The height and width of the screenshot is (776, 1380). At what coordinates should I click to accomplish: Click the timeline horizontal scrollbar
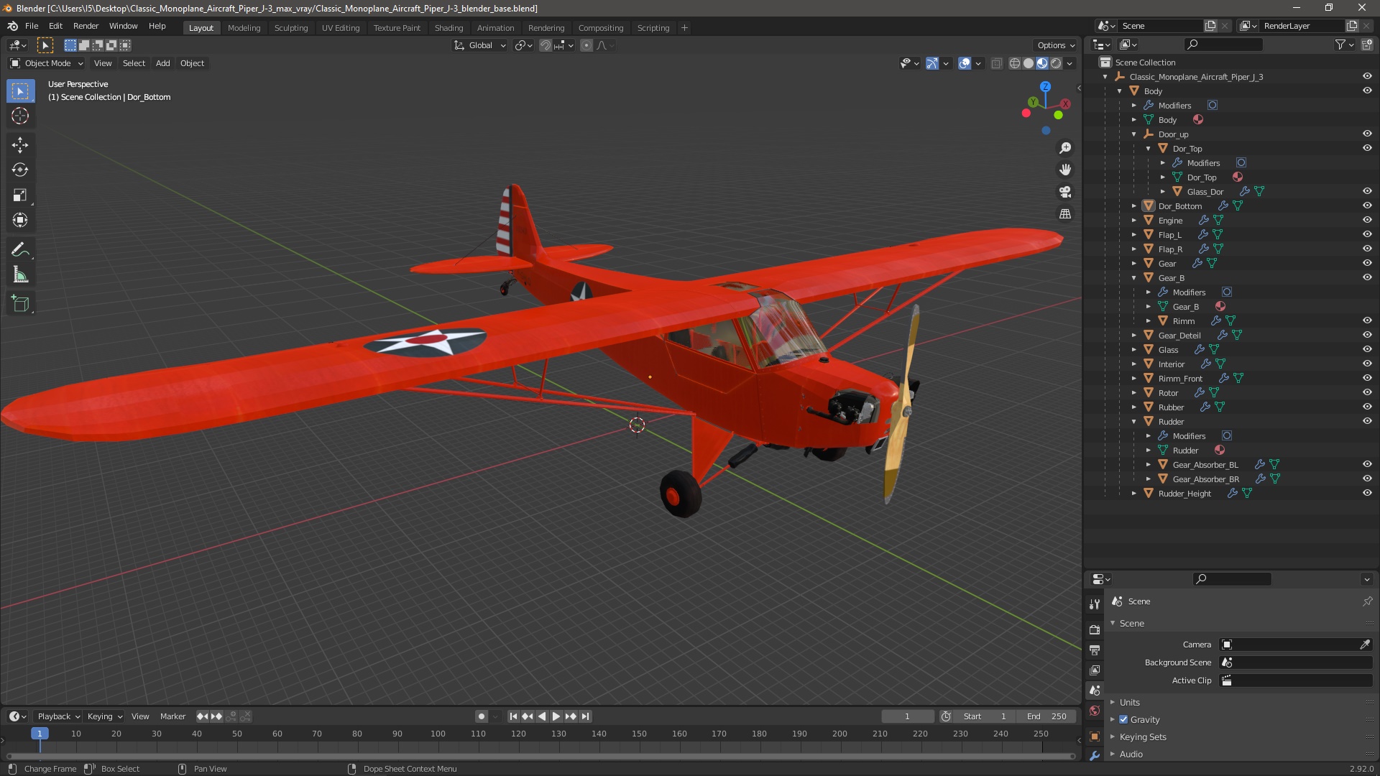(540, 756)
